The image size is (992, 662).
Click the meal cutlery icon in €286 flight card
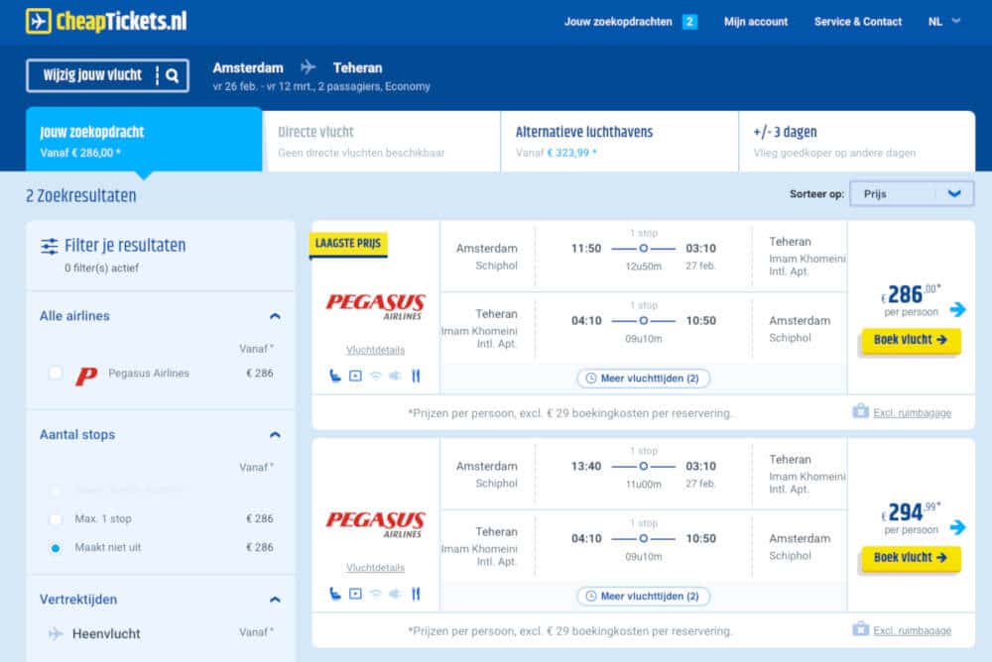(x=416, y=377)
